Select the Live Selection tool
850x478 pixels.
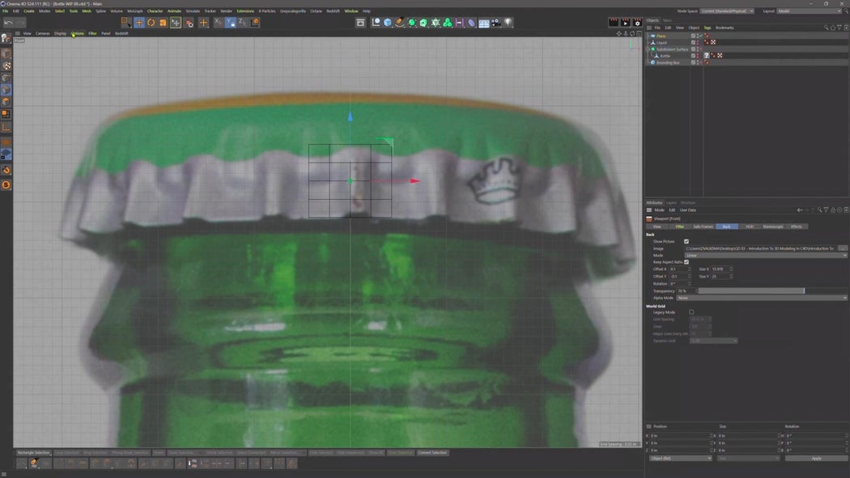click(126, 22)
